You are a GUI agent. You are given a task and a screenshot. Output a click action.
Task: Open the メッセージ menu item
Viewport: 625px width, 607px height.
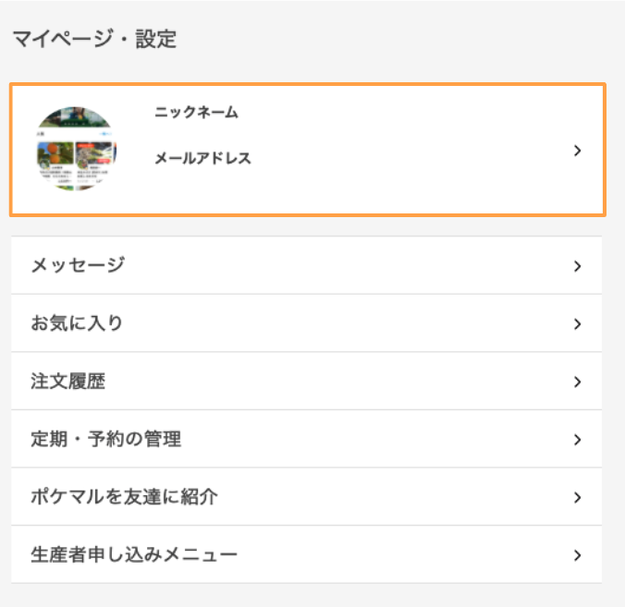(307, 265)
